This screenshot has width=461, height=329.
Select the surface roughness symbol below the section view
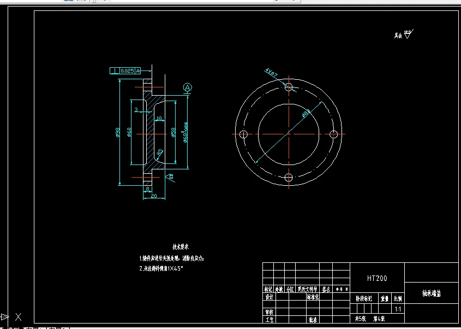click(170, 177)
